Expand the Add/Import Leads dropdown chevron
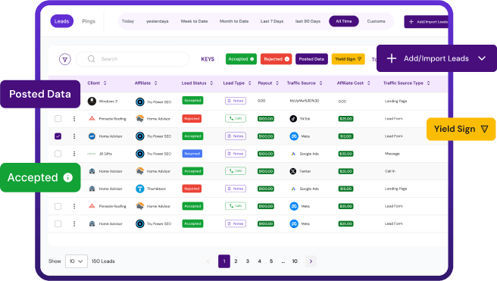This screenshot has height=281, width=497. point(482,58)
